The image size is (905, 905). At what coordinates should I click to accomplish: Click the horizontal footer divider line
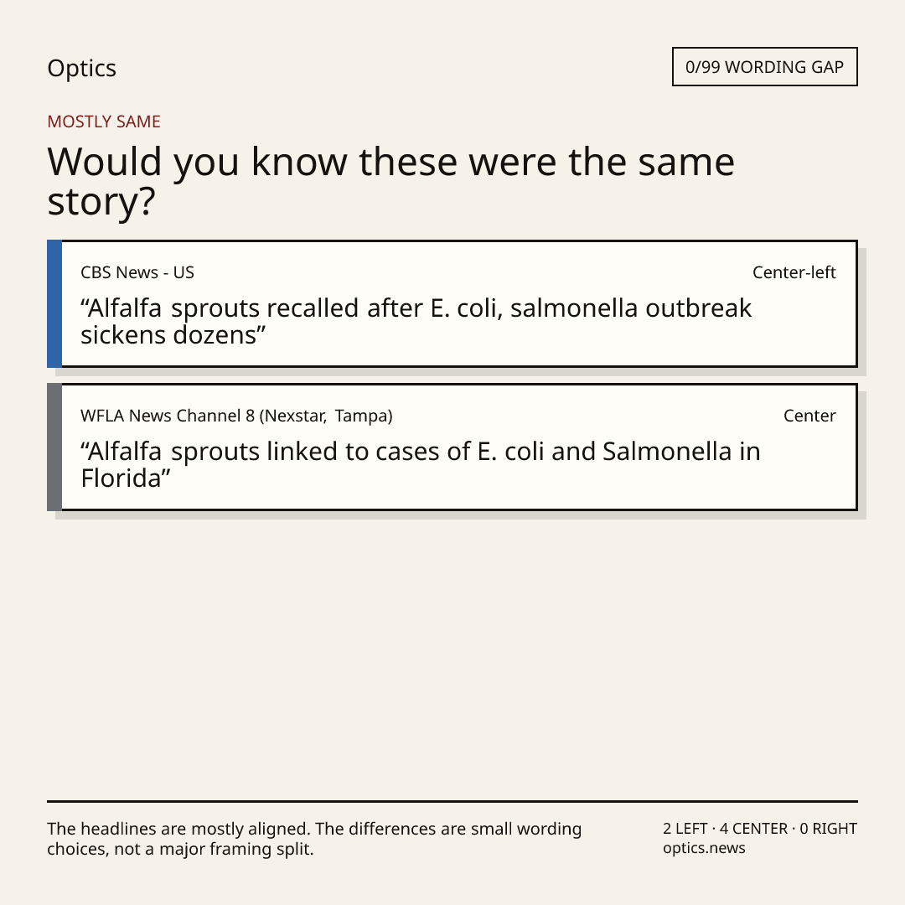(x=452, y=801)
